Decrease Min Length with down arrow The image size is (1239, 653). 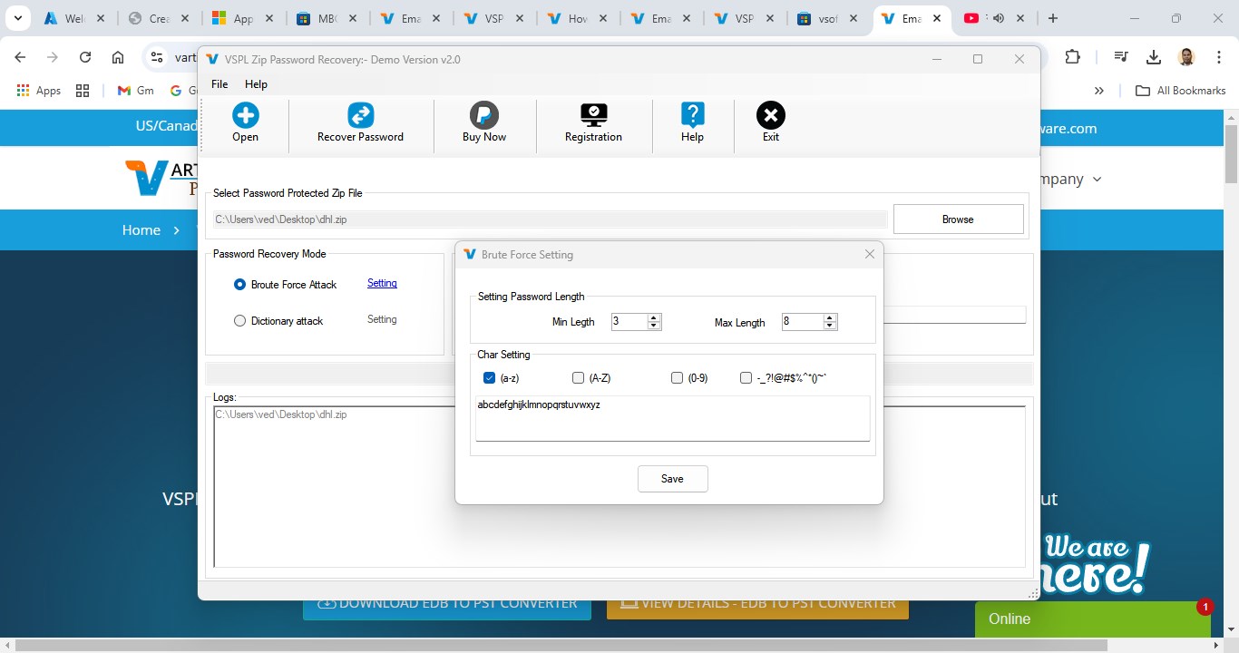(x=654, y=326)
